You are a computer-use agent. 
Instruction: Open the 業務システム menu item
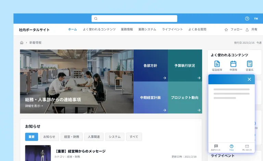pyautogui.click(x=147, y=29)
